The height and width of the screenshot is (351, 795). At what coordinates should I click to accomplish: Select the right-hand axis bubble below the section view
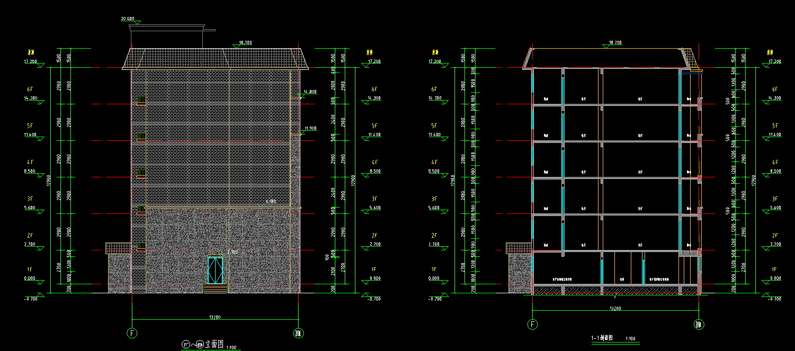tap(699, 324)
